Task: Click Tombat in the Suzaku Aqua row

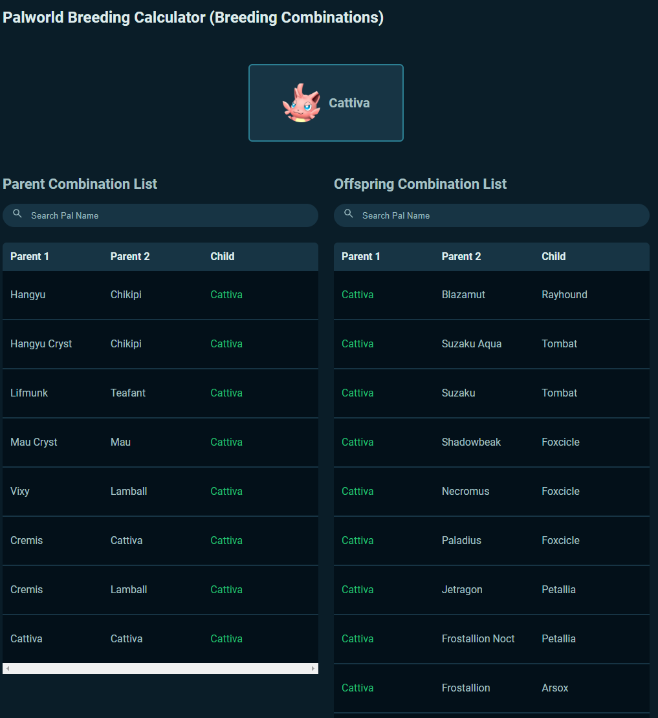Action: [x=559, y=344]
